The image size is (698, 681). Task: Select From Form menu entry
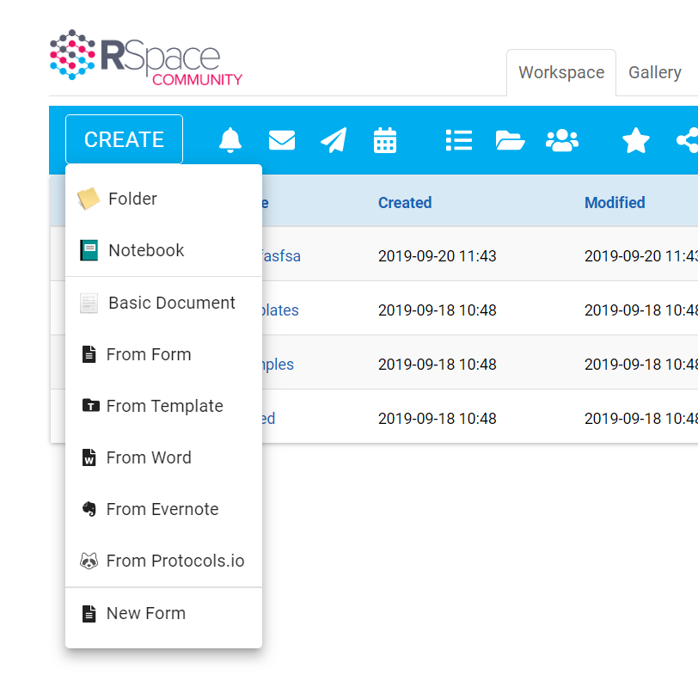[x=164, y=354]
